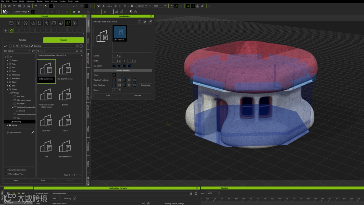Open the Plugins menu
364x205 pixels.
pos(63,1)
